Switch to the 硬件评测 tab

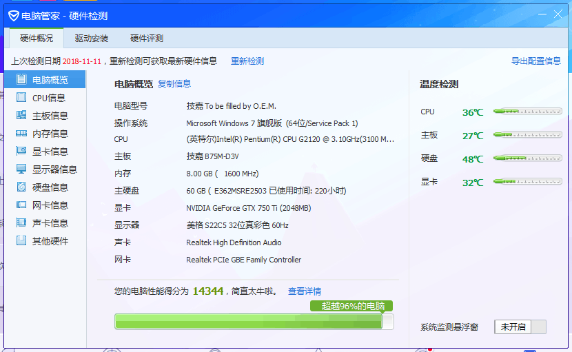coord(147,38)
